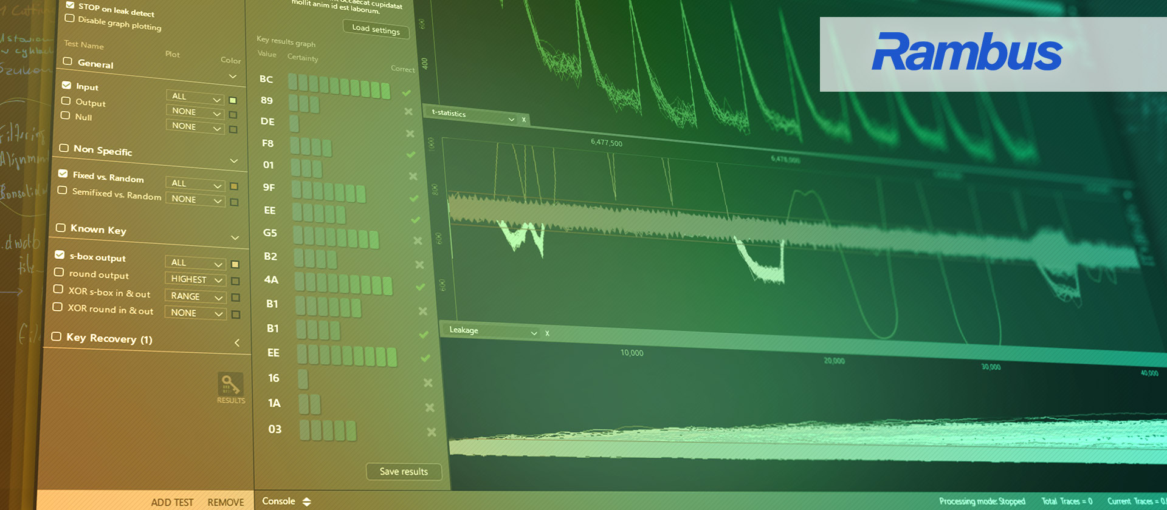Enable round output checkbox
Screen dimensions: 1167x510
point(59,271)
